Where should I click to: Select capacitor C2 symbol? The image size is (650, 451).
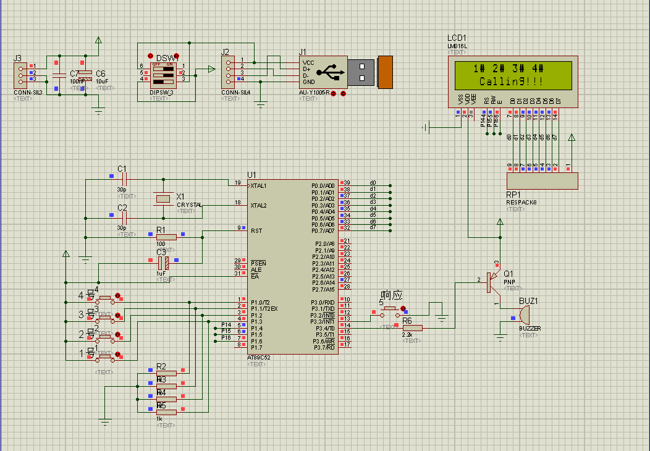tap(124, 218)
